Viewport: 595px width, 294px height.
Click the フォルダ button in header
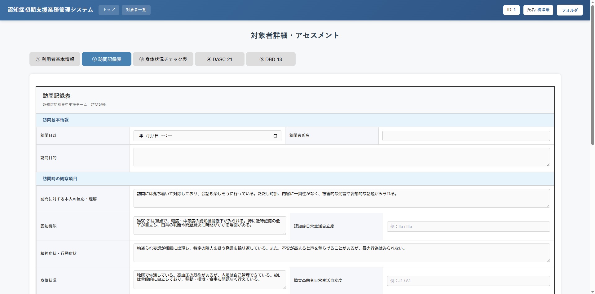570,10
